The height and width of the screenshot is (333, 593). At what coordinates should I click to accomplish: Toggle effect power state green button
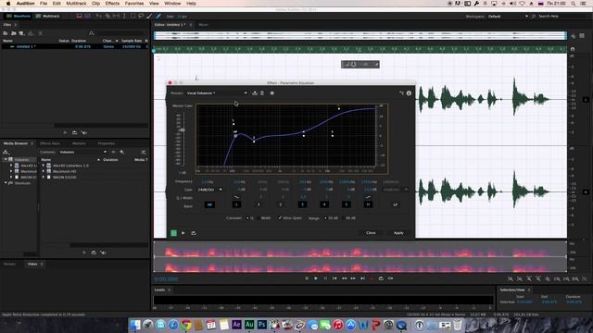[x=173, y=233]
